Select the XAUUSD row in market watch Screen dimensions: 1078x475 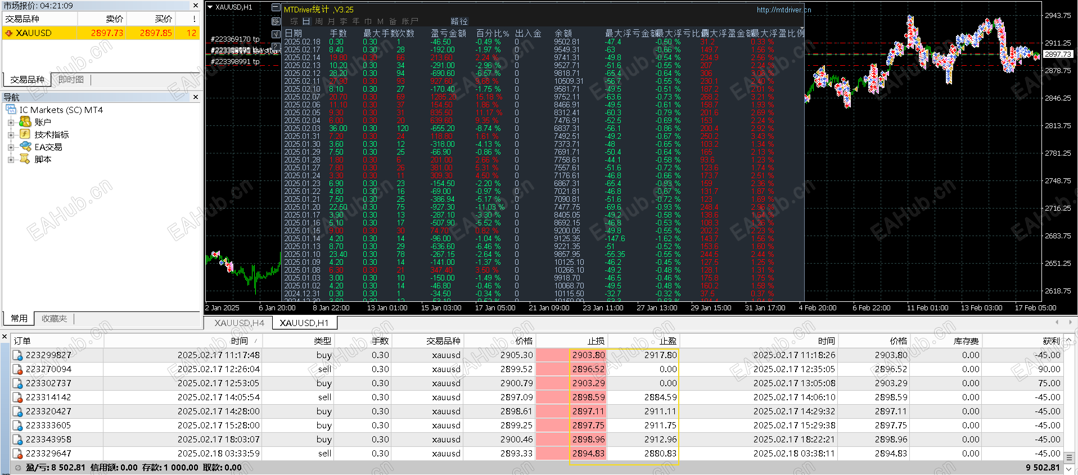[x=101, y=33]
